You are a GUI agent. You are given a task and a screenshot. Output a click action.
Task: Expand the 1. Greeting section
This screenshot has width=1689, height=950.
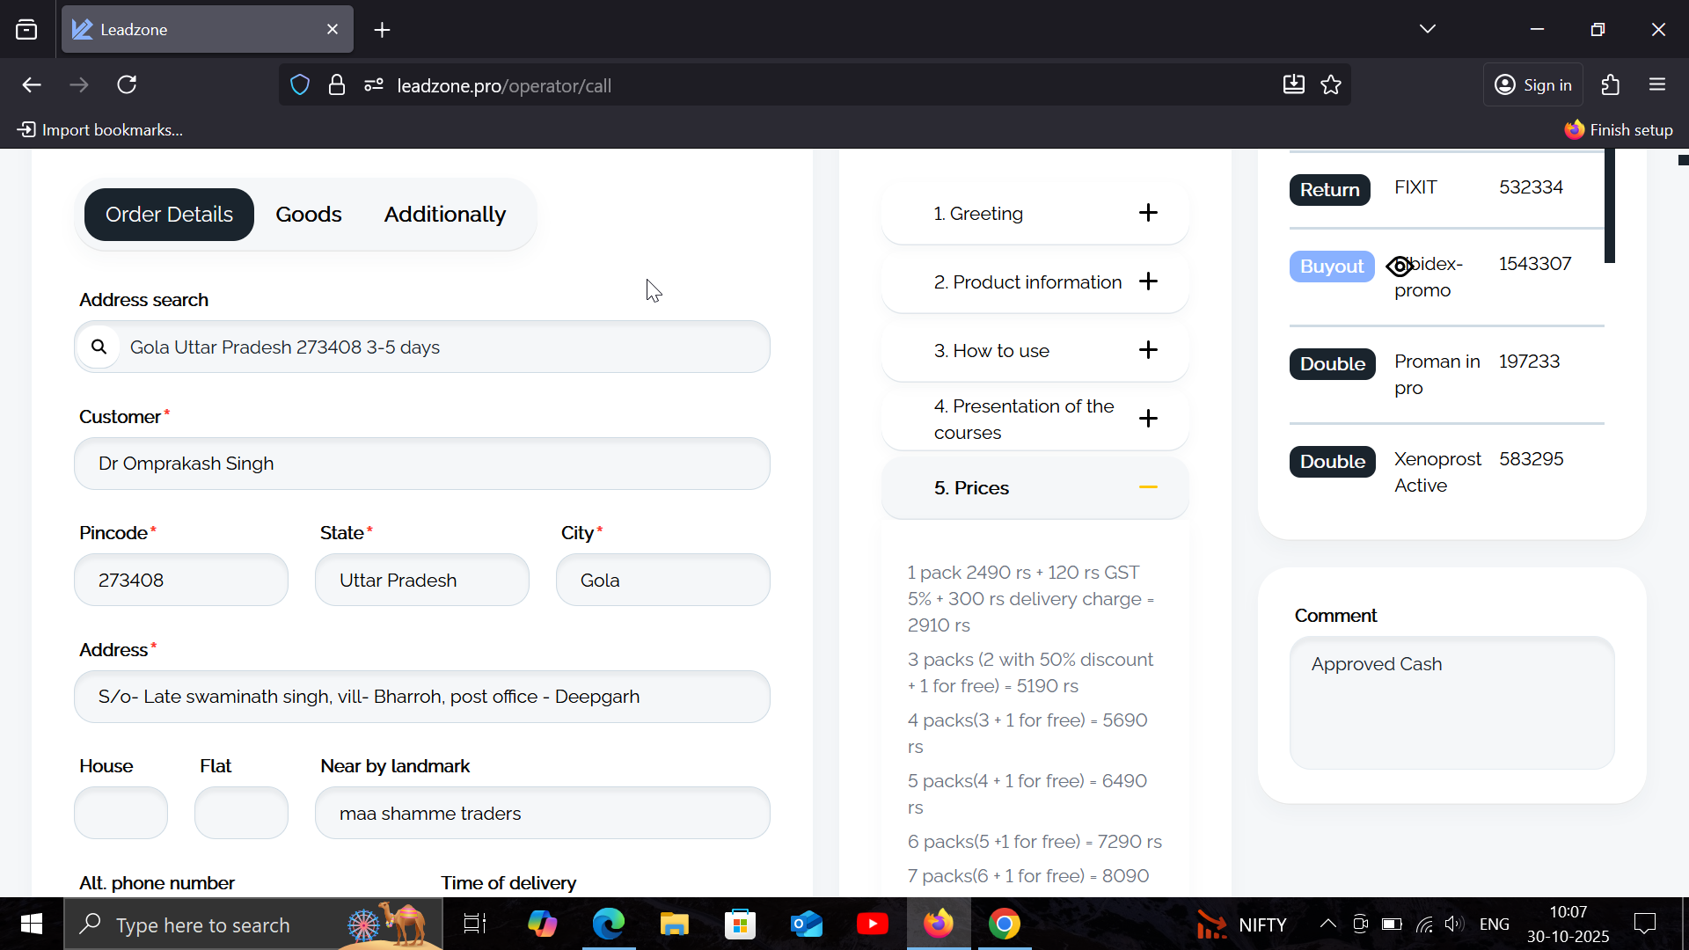point(1147,213)
